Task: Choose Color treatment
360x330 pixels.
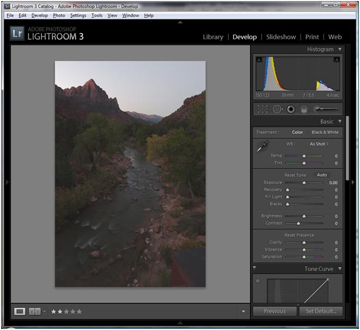Action: (x=297, y=132)
